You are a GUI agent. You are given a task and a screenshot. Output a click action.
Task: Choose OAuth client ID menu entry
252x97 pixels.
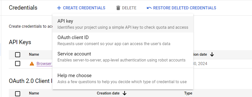(123, 41)
